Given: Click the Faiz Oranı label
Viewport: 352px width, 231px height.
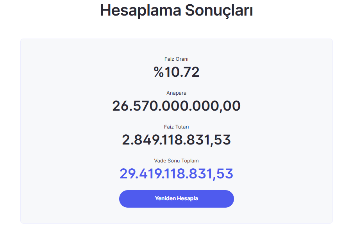Looking at the screenshot, I should [176, 59].
